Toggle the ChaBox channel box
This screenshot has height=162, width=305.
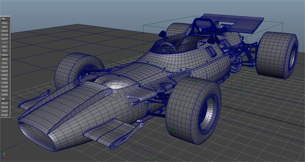[5, 95]
